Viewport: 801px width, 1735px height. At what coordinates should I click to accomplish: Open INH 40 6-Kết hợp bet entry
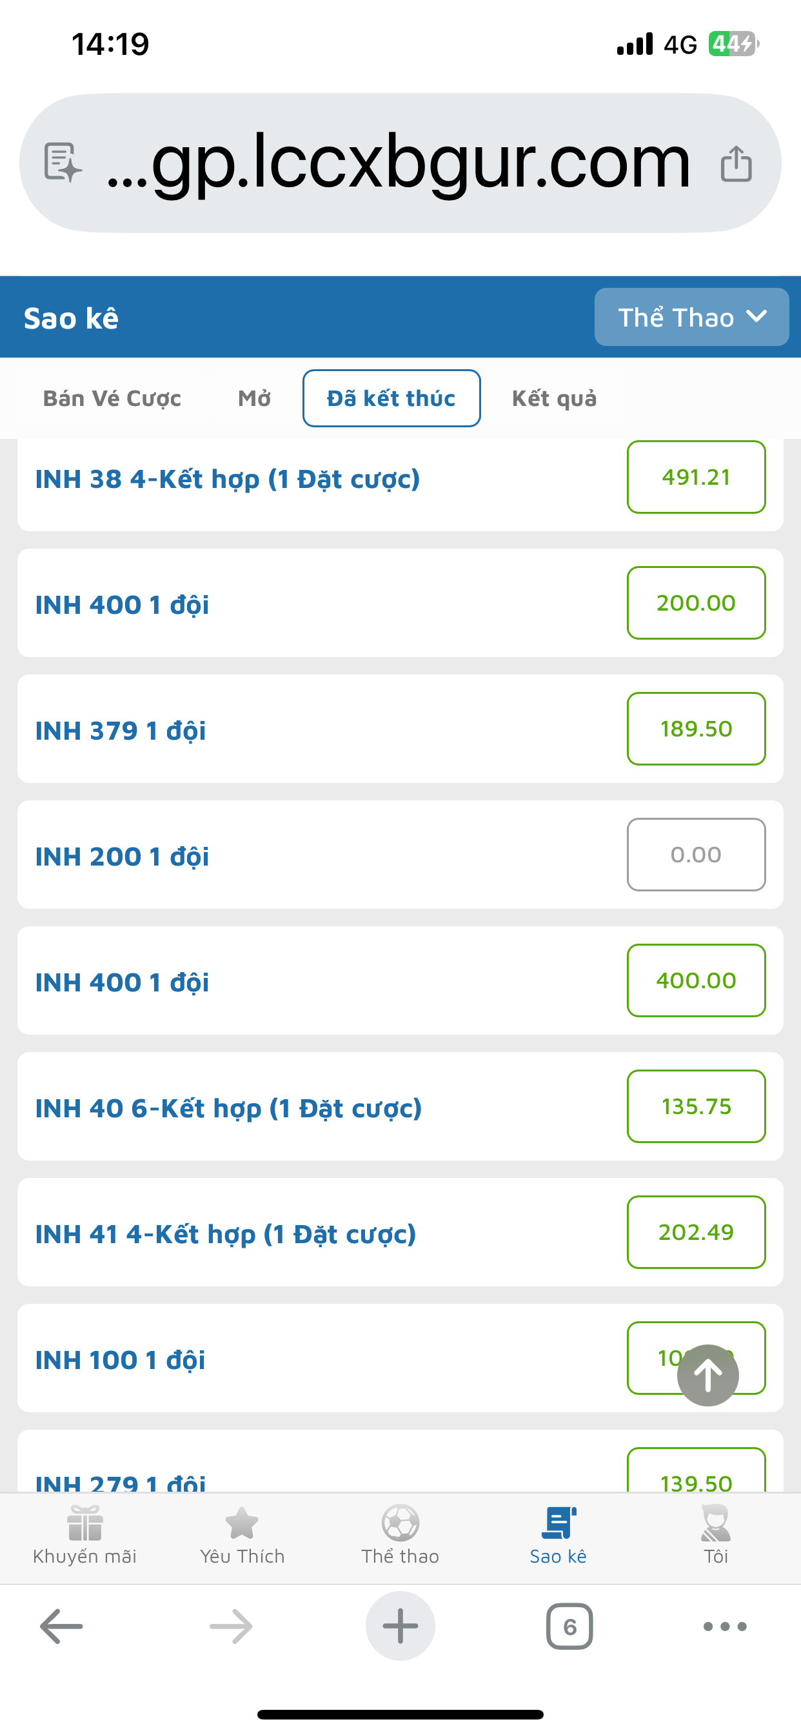(400, 1106)
